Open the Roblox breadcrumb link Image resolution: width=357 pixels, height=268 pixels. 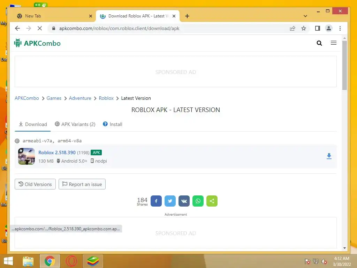(x=106, y=98)
